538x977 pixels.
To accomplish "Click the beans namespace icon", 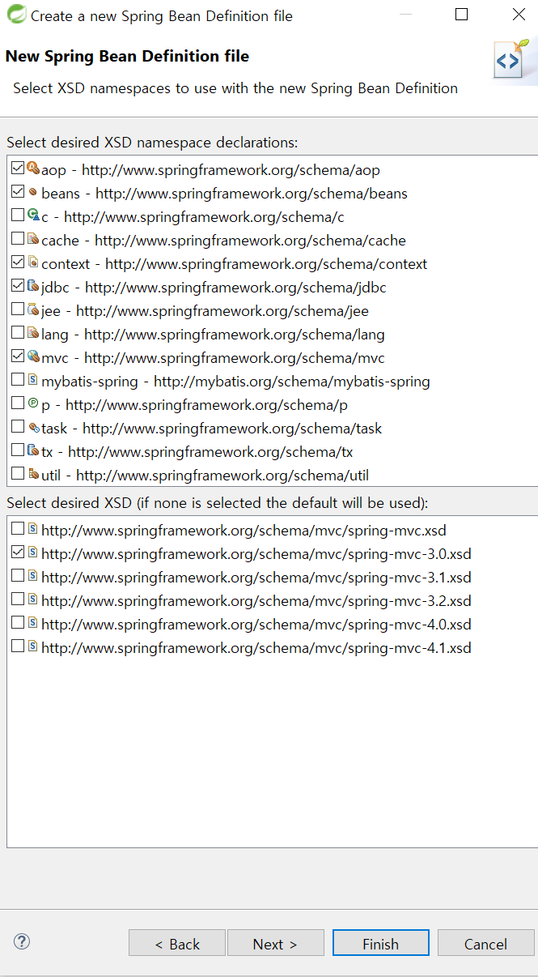I will [33, 193].
